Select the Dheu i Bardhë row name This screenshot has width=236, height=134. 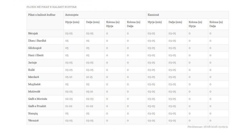[x=37, y=41]
